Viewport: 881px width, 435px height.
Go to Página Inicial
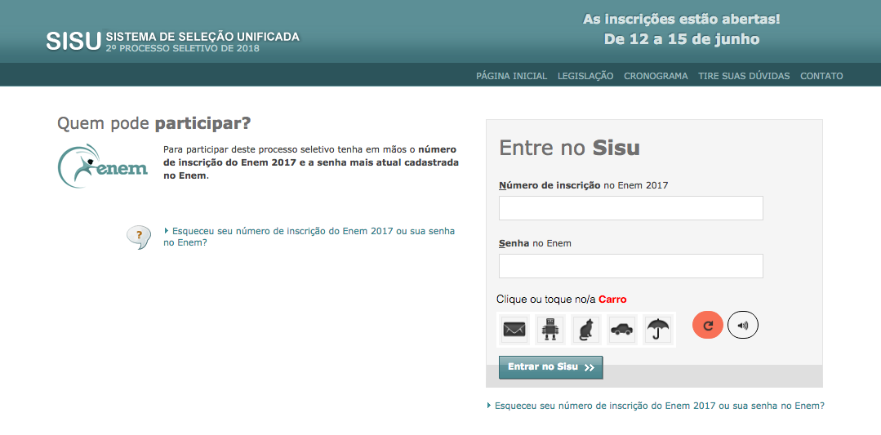click(x=511, y=76)
